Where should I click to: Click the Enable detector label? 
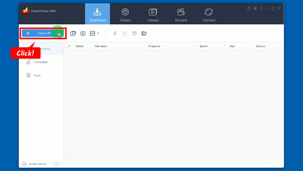click(x=38, y=164)
